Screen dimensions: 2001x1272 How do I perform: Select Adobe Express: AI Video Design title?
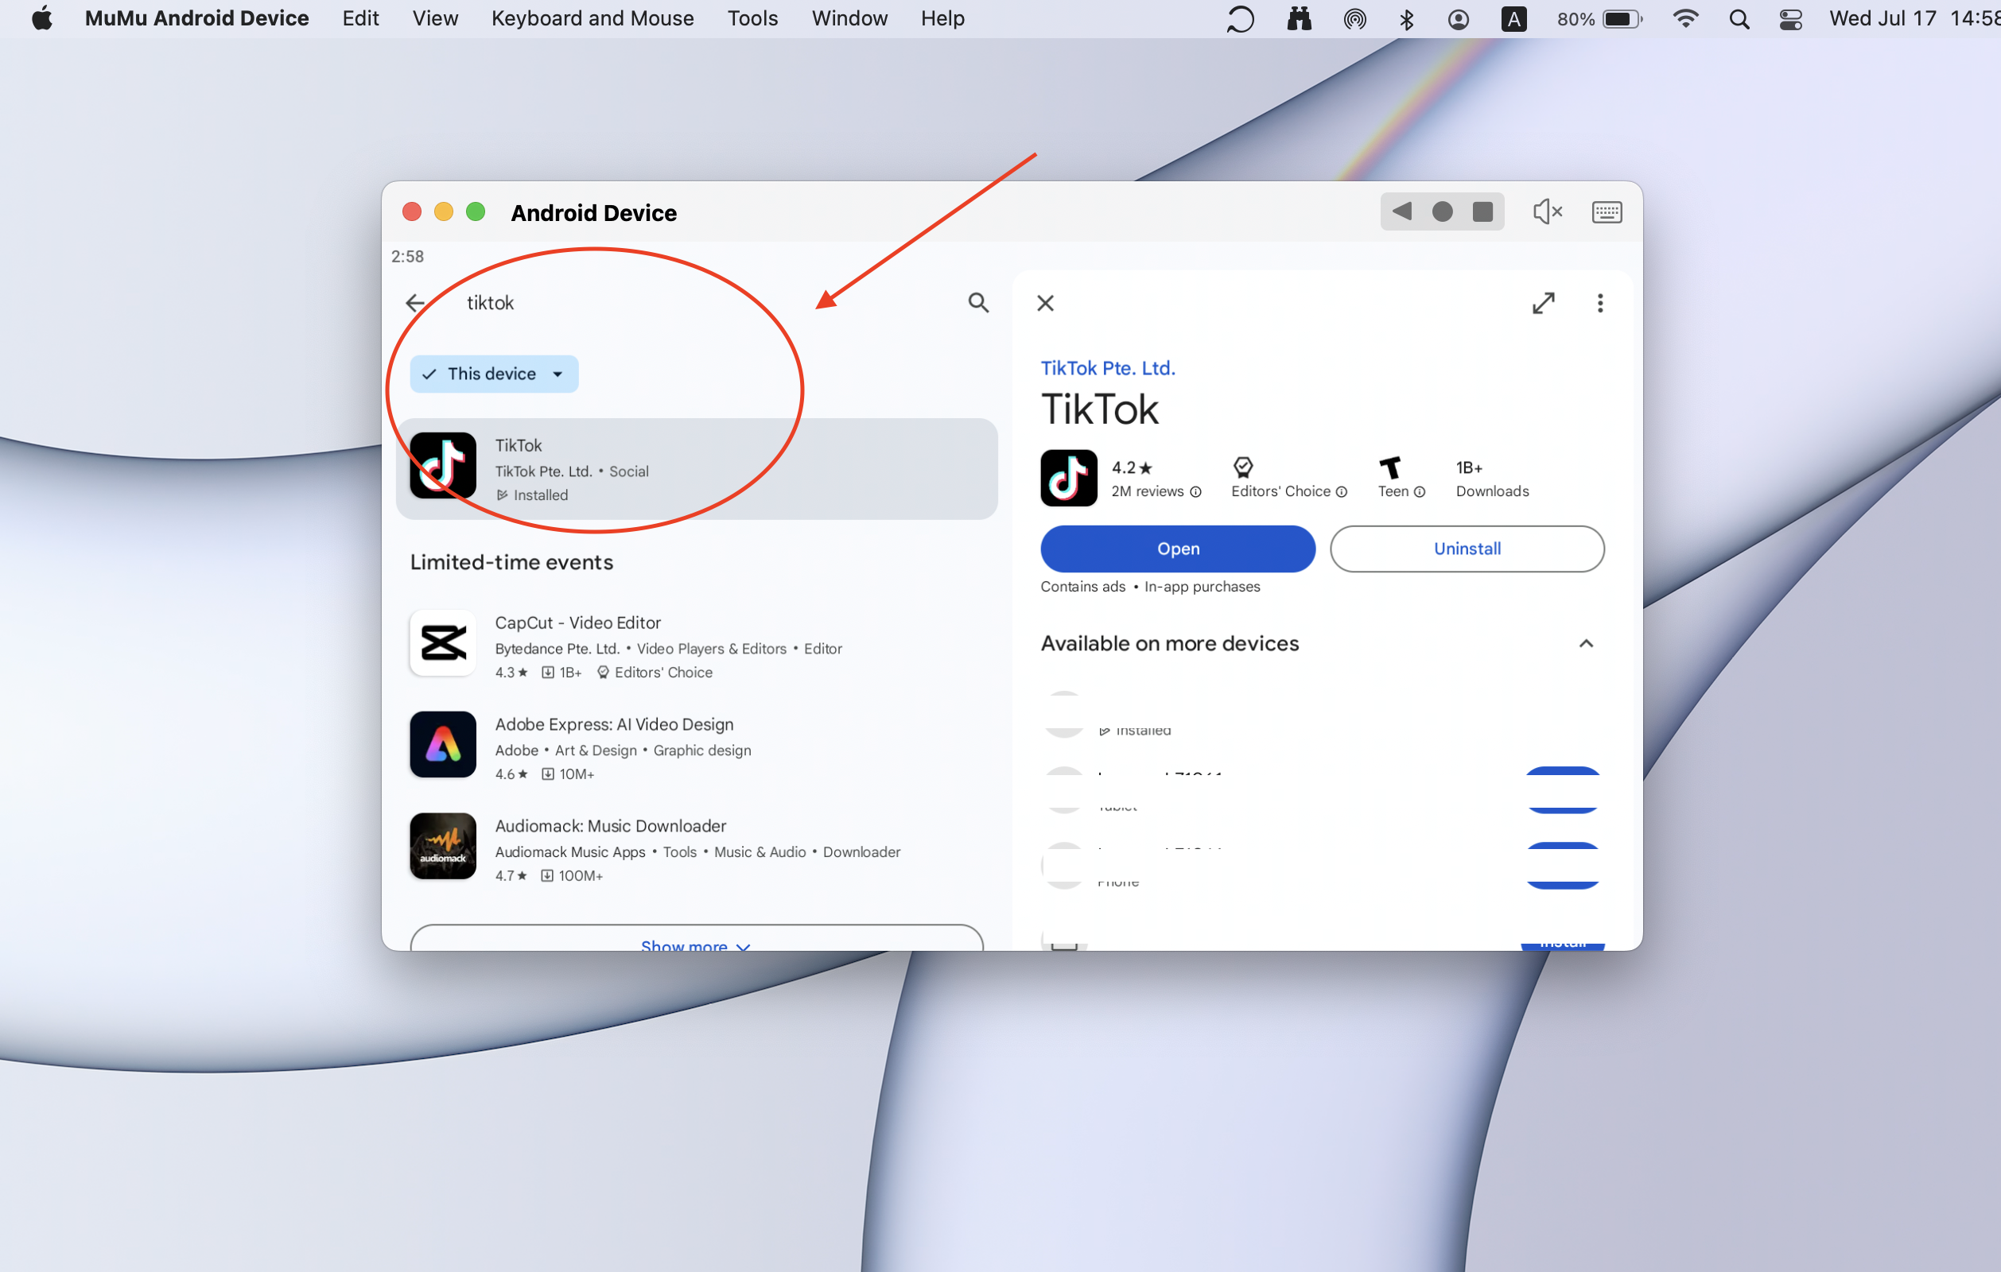(614, 723)
